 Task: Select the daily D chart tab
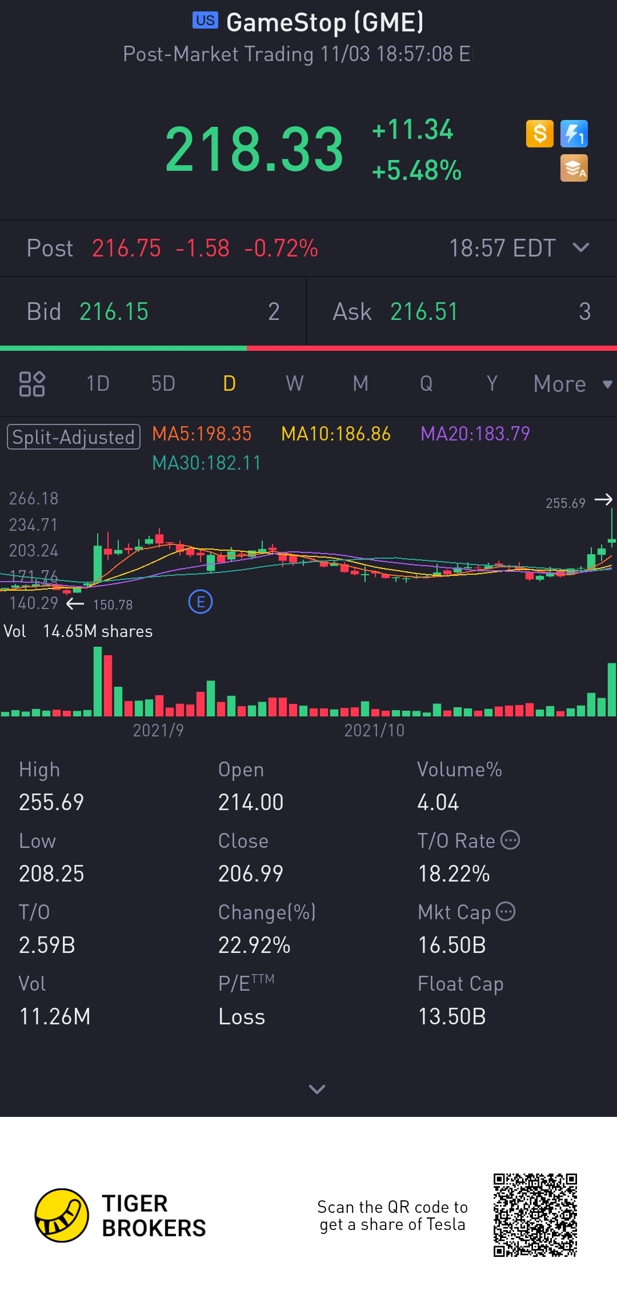[x=229, y=383]
